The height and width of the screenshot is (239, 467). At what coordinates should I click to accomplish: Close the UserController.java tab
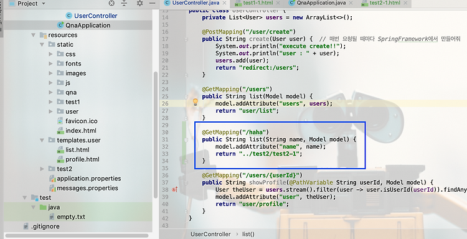(224, 3)
